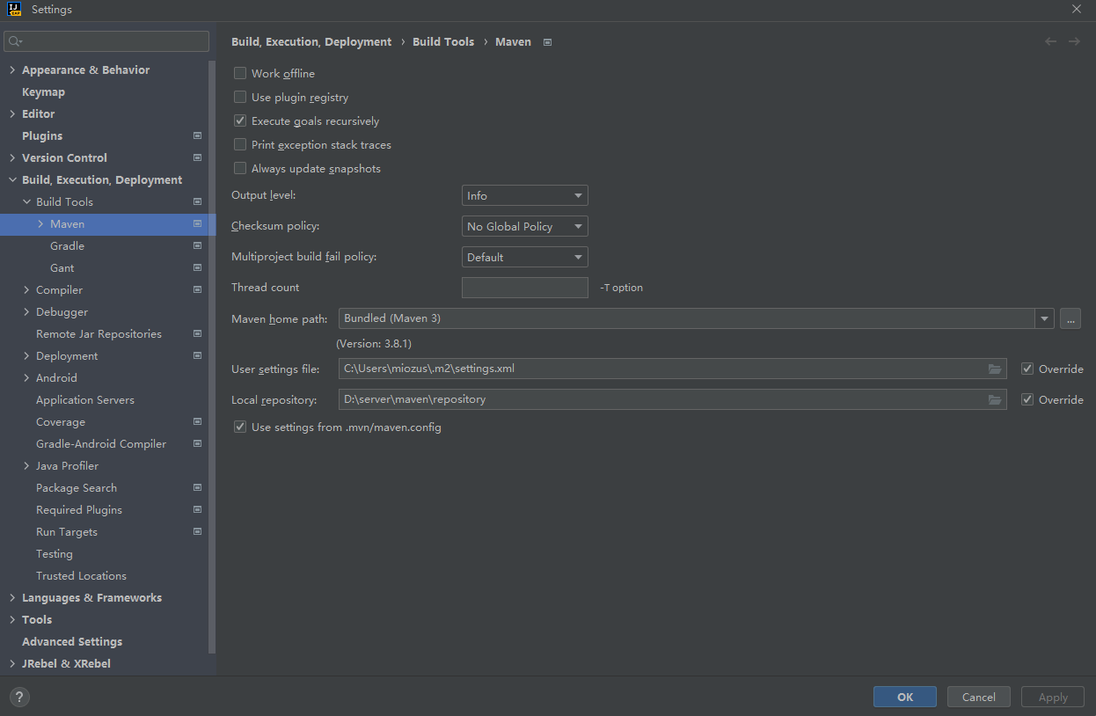This screenshot has height=716, width=1096.
Task: Enable the Work offline checkbox
Action: point(240,74)
